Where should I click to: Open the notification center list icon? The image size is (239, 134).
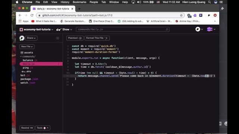coord(221,2)
